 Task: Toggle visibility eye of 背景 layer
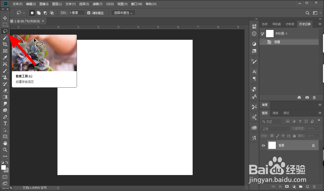263,145
